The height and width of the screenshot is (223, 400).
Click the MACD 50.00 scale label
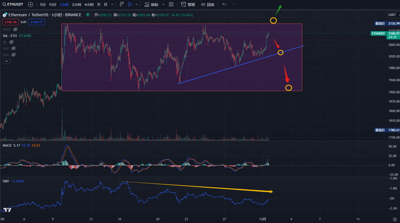[392, 147]
